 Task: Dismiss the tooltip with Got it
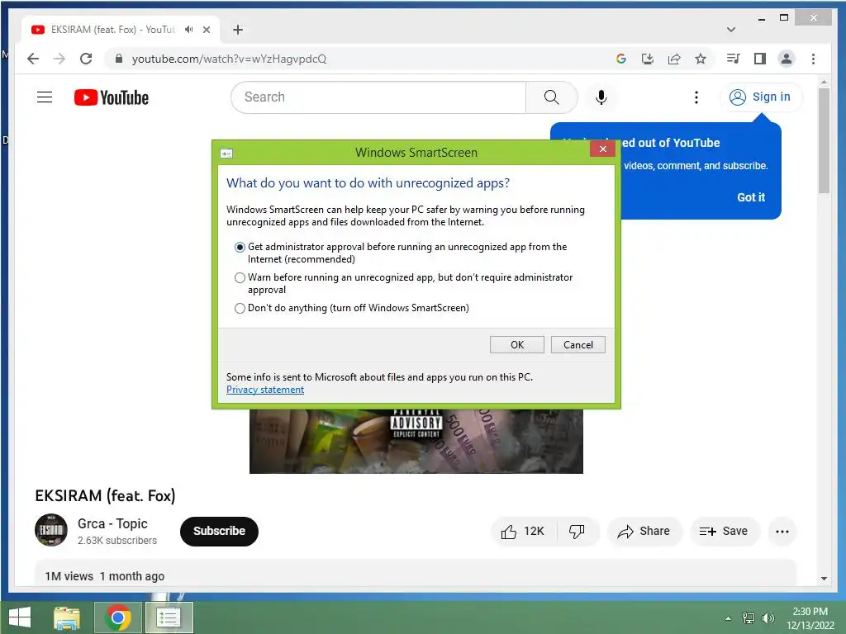click(x=751, y=197)
